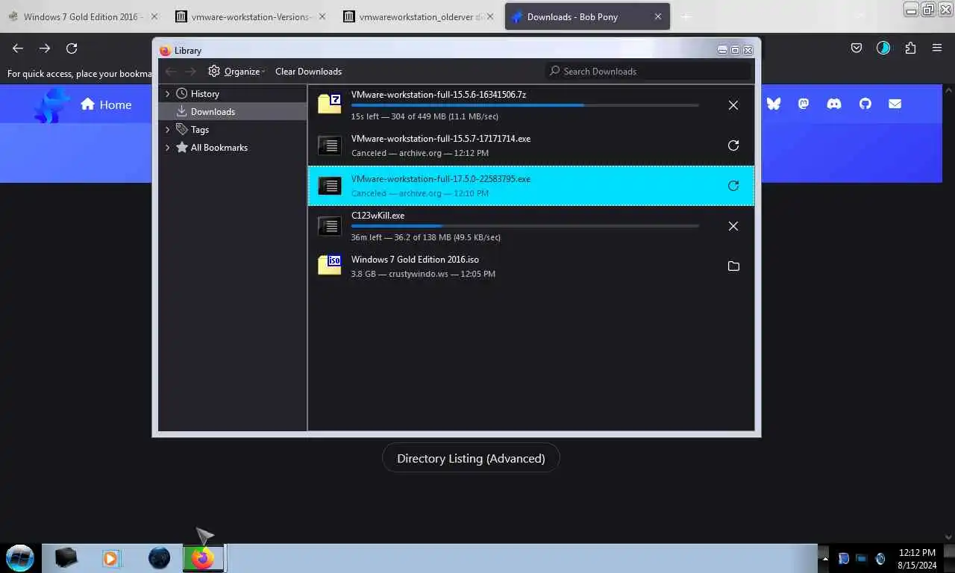Open the Windows Start menu

[19, 557]
